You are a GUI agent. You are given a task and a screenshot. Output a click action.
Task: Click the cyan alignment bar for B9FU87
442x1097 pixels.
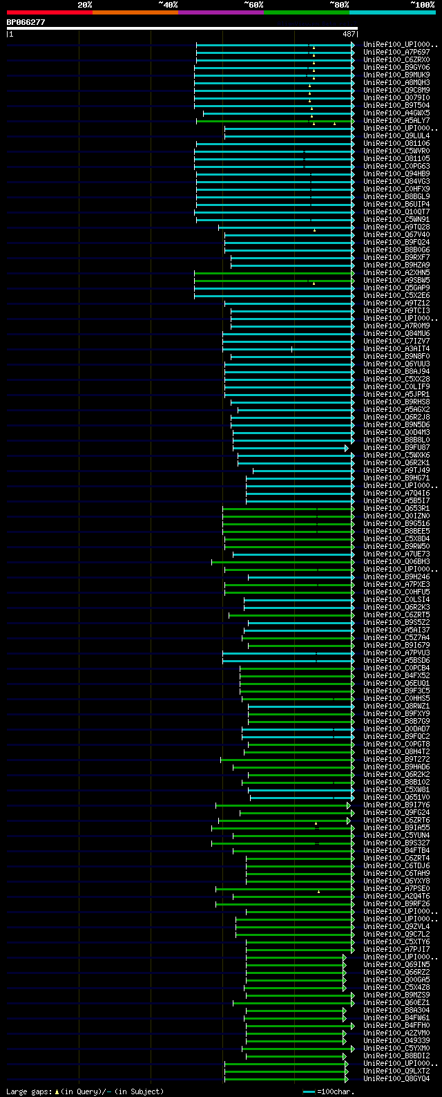point(291,447)
